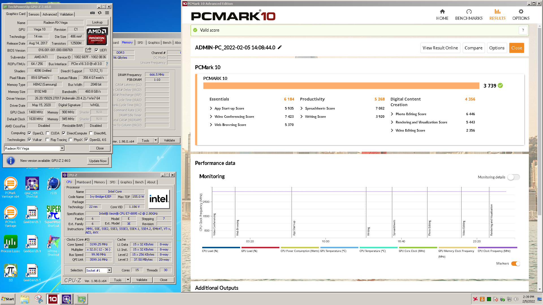Switch to GPU-Z Advanced tab

(49, 14)
